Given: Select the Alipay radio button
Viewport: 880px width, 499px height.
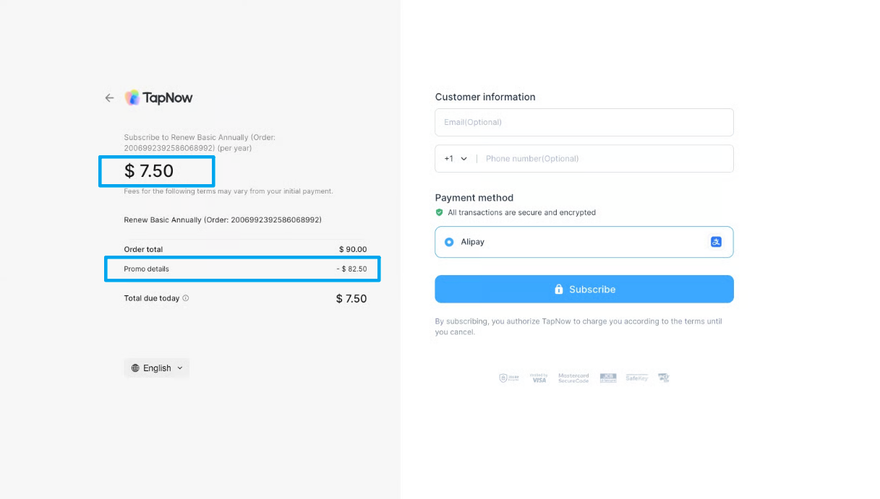Looking at the screenshot, I should 449,242.
